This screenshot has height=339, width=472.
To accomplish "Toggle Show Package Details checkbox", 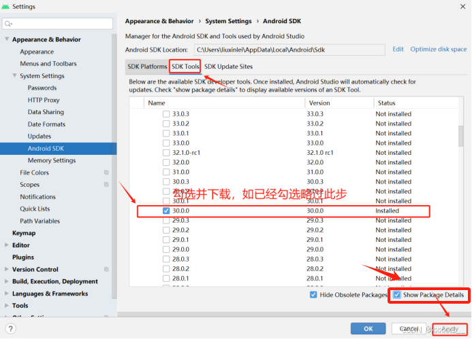I will (397, 295).
